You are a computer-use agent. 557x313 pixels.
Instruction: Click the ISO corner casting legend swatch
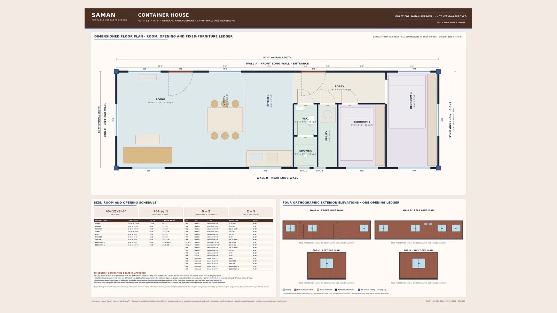pyautogui.click(x=359, y=289)
